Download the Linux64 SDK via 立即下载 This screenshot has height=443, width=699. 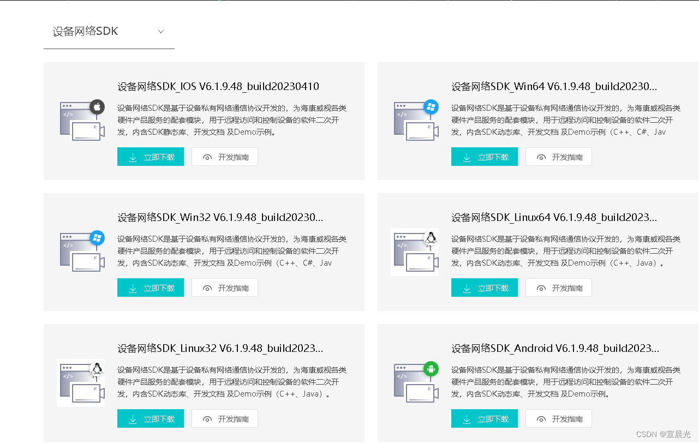485,288
